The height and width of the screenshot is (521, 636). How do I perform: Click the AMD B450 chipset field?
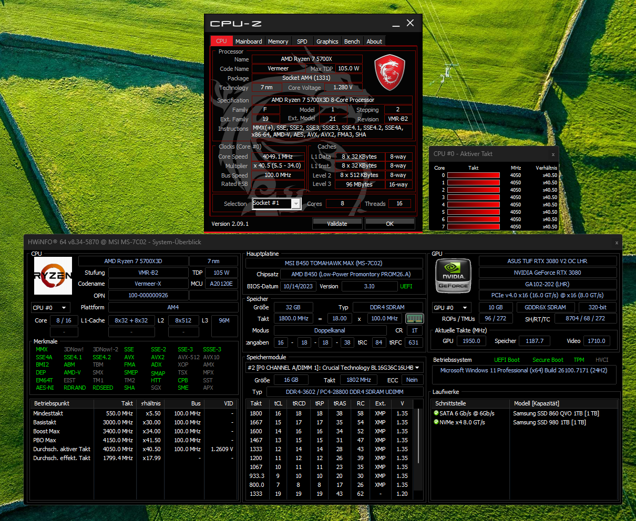pos(351,274)
